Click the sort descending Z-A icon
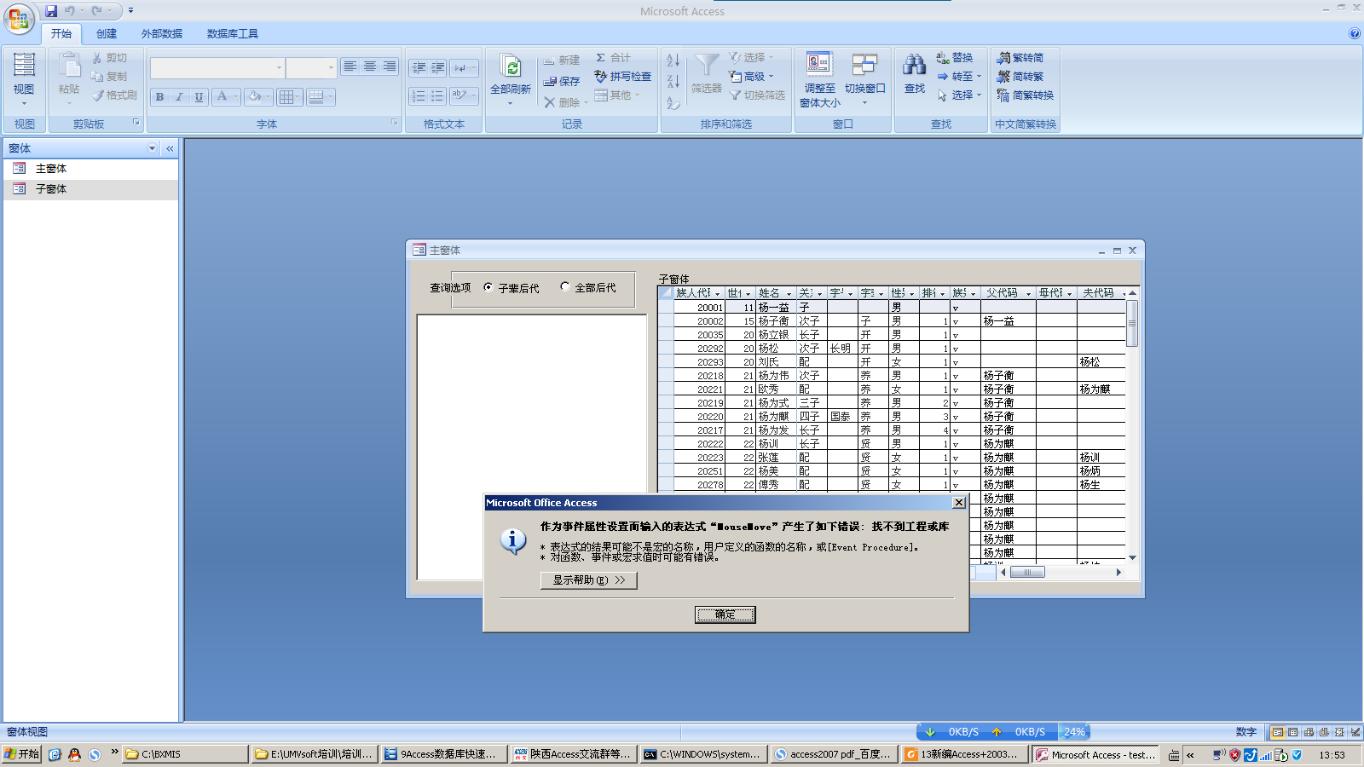1364x767 pixels. click(673, 82)
